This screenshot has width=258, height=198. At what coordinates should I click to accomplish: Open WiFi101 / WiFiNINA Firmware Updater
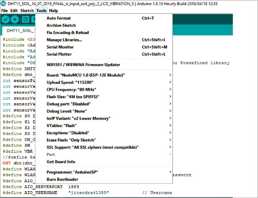pos(104,64)
